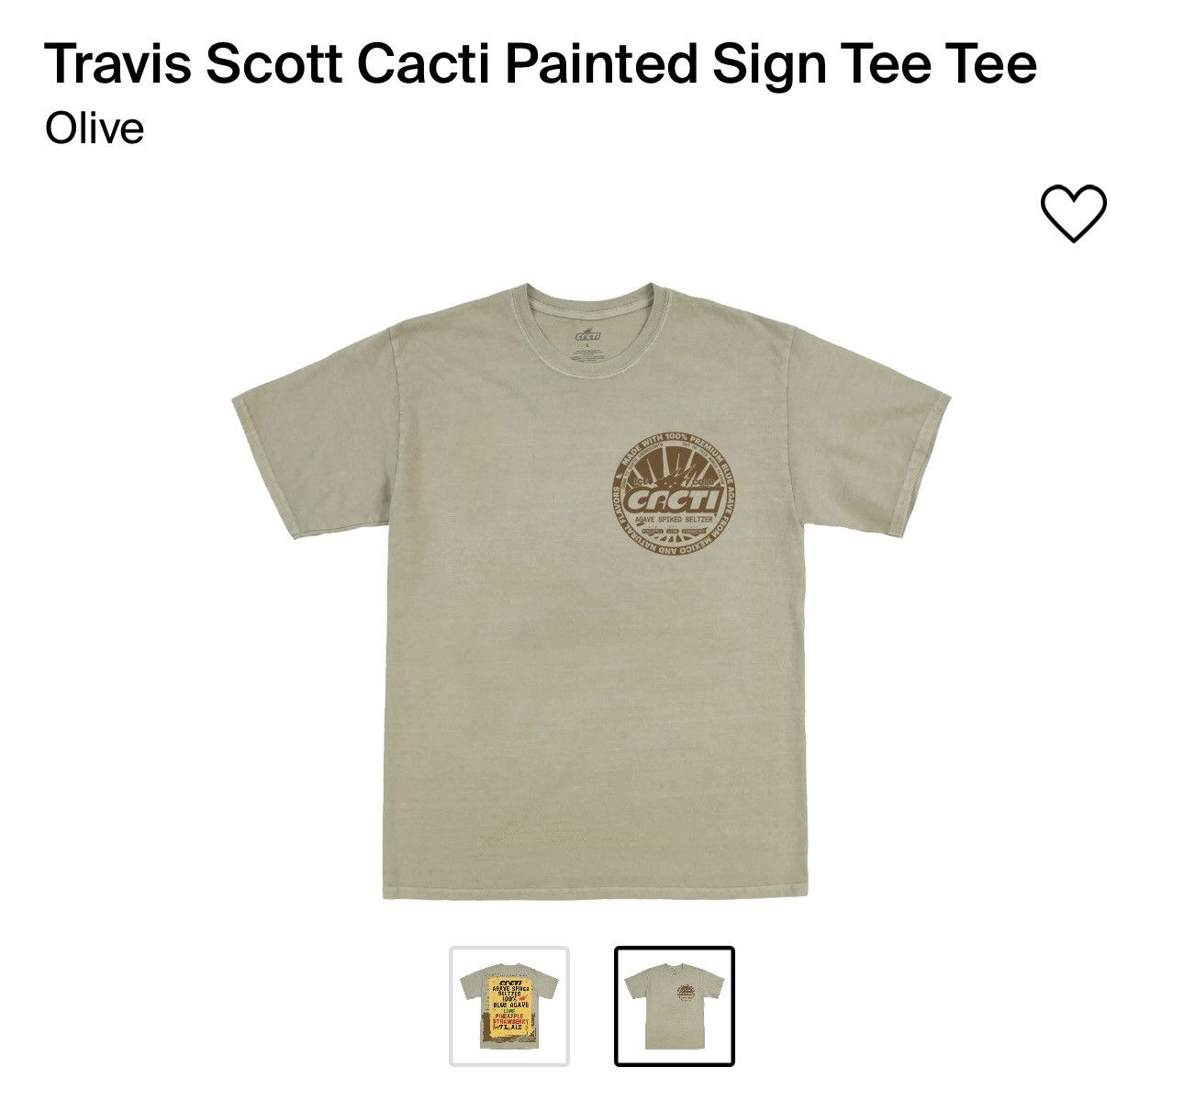Select the back-view thumbnail with yellow graphic
This screenshot has width=1184, height=1101.
[x=509, y=1006]
